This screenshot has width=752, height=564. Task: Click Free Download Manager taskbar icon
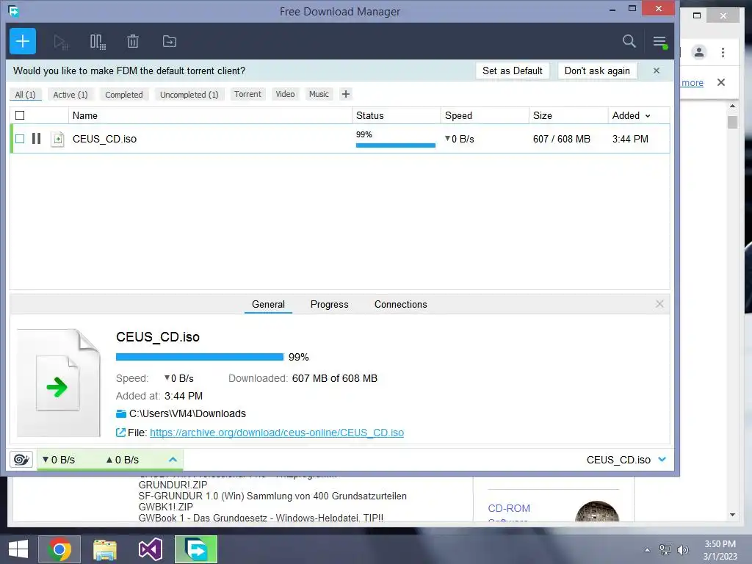pyautogui.click(x=196, y=549)
